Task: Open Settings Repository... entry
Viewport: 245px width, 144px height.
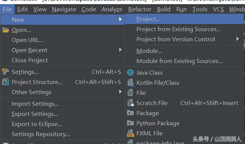Action: click(x=62, y=134)
